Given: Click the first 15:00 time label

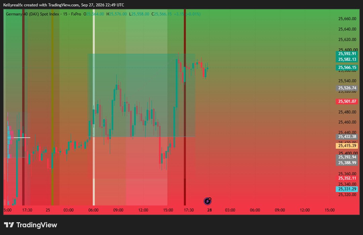Looking at the screenshot, I should coord(168,210).
